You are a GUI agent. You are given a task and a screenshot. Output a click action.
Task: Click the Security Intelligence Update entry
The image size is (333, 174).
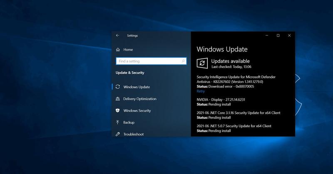[x=236, y=79]
